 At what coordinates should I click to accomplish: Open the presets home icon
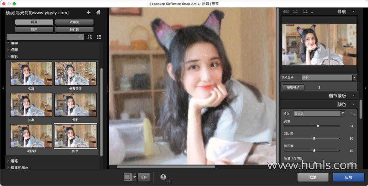coord(99,12)
